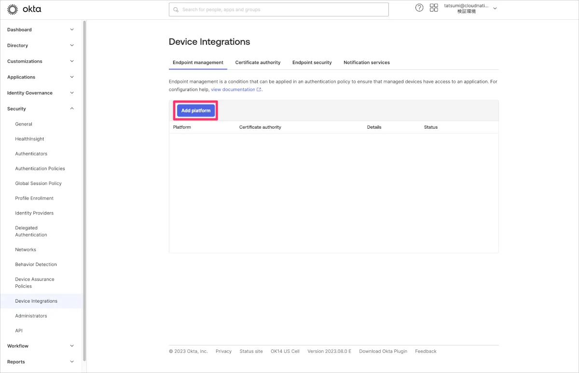Open the apps grid icon

pyautogui.click(x=434, y=8)
